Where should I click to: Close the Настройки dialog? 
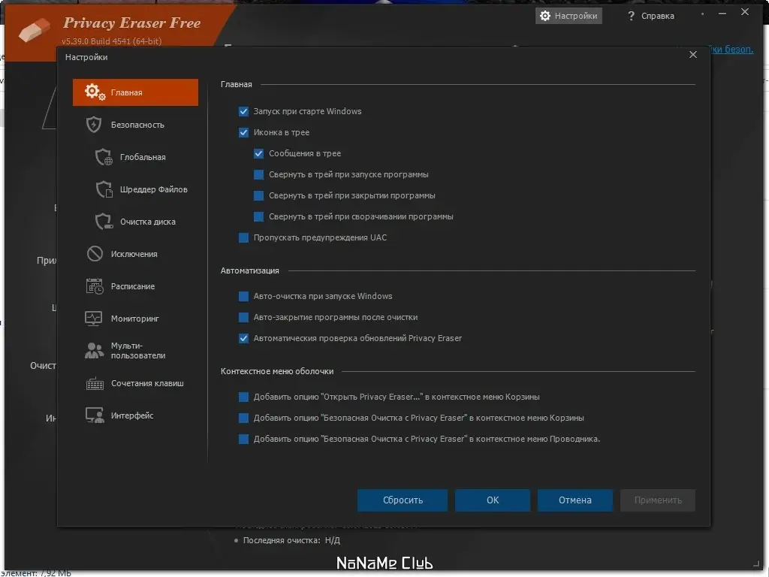point(693,54)
